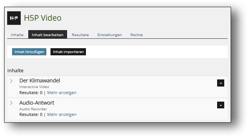Viewport: 248px width, 137px height.
Task: Click the Audio Recorder type label
Action: tap(33, 109)
